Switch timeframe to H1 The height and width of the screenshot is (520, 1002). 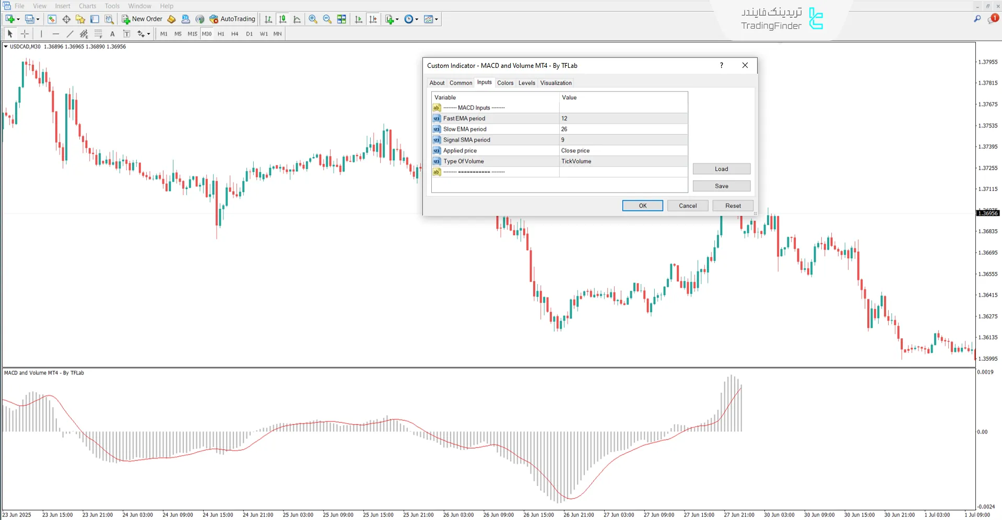pyautogui.click(x=220, y=33)
